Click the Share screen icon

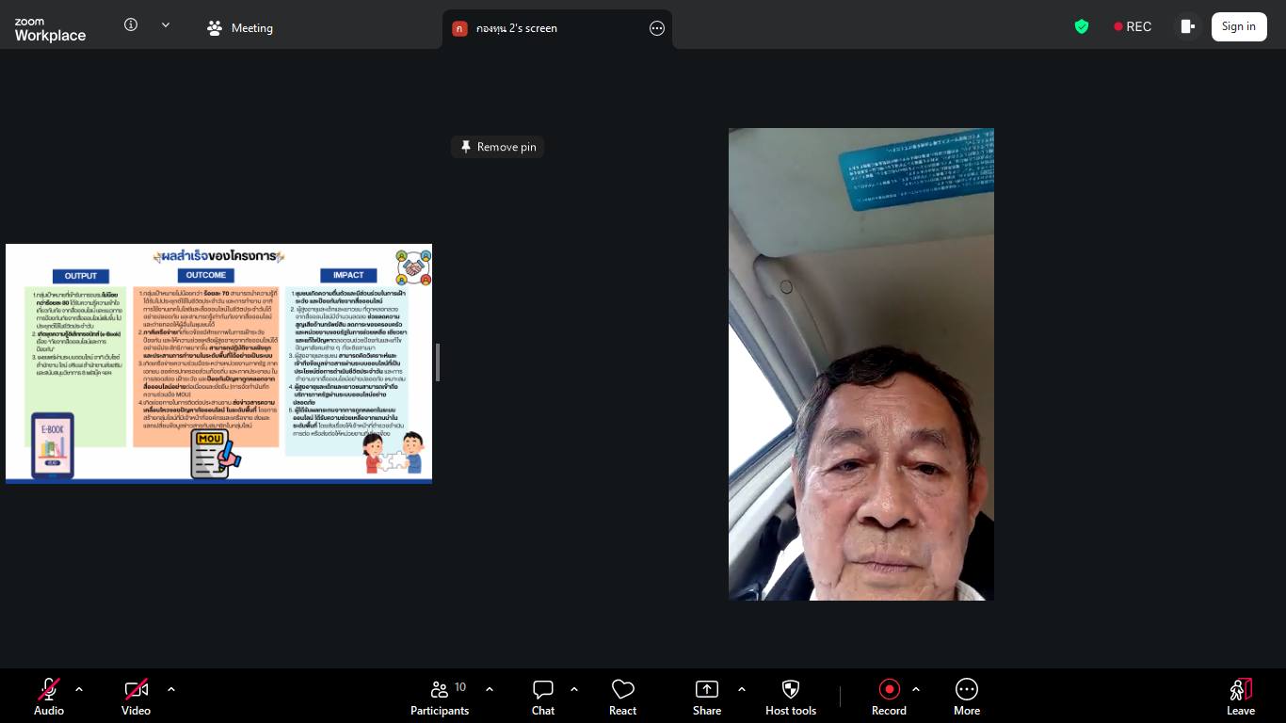(706, 697)
